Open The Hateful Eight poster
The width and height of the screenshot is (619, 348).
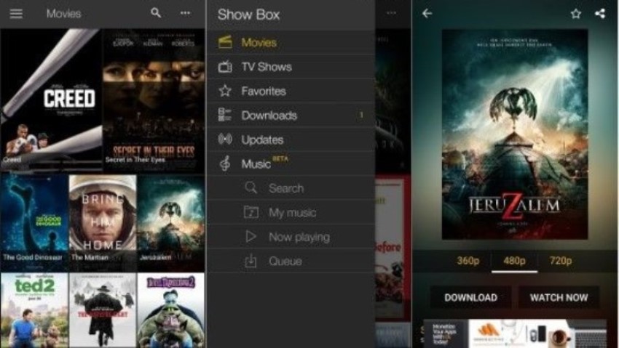point(103,310)
